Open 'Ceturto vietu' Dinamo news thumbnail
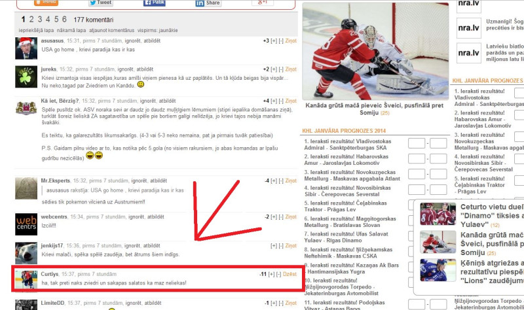This screenshot has height=310, width=524. coord(438,214)
